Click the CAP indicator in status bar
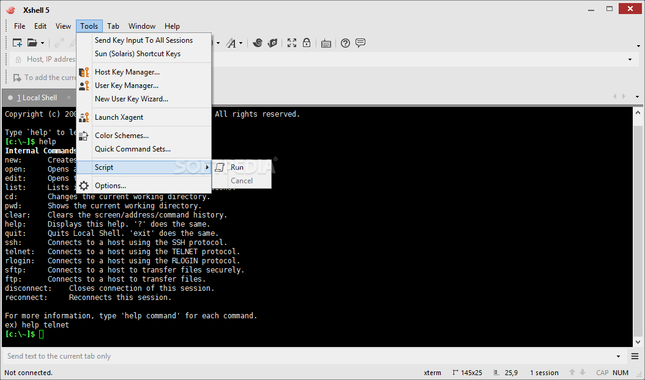 [x=602, y=373]
